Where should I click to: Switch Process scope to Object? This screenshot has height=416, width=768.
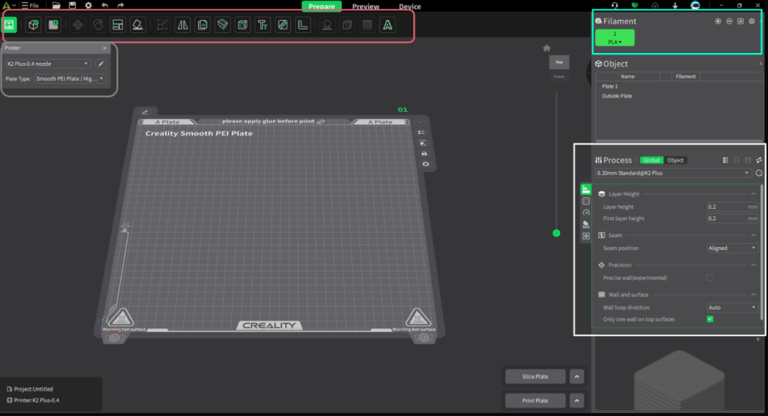(675, 160)
